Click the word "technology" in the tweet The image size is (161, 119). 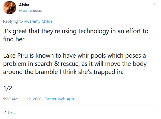94,31
